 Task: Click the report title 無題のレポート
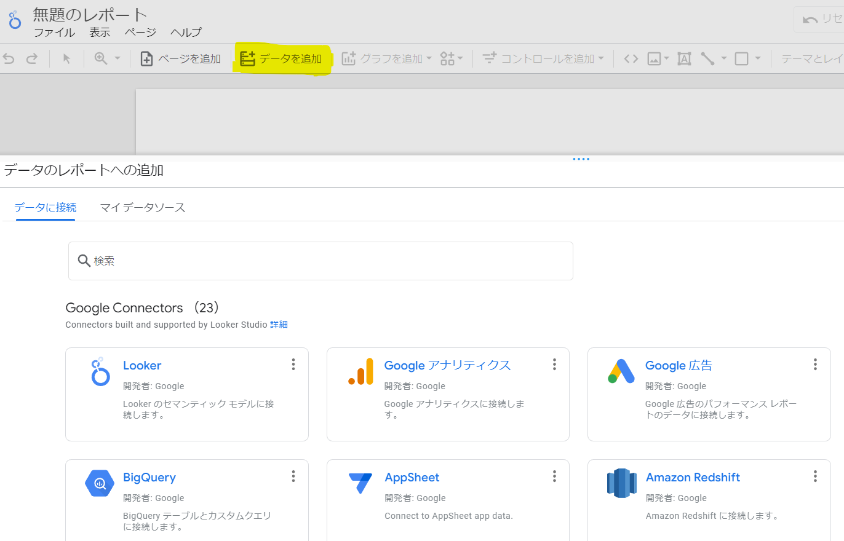pos(90,15)
